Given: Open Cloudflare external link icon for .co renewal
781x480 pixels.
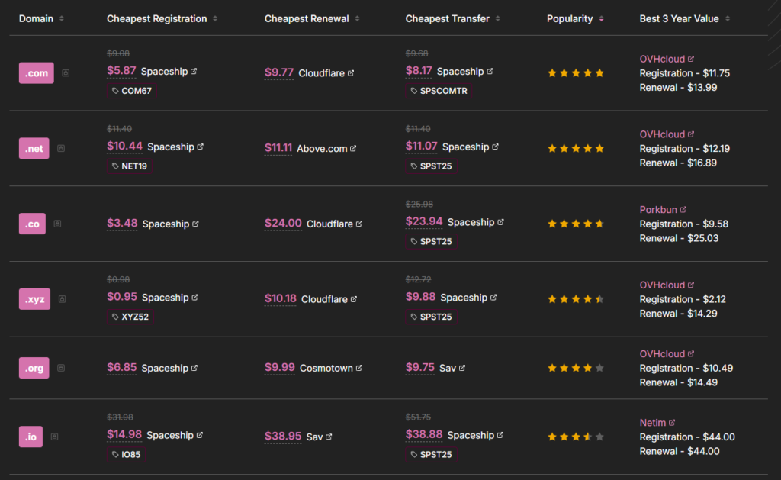Looking at the screenshot, I should 359,224.
